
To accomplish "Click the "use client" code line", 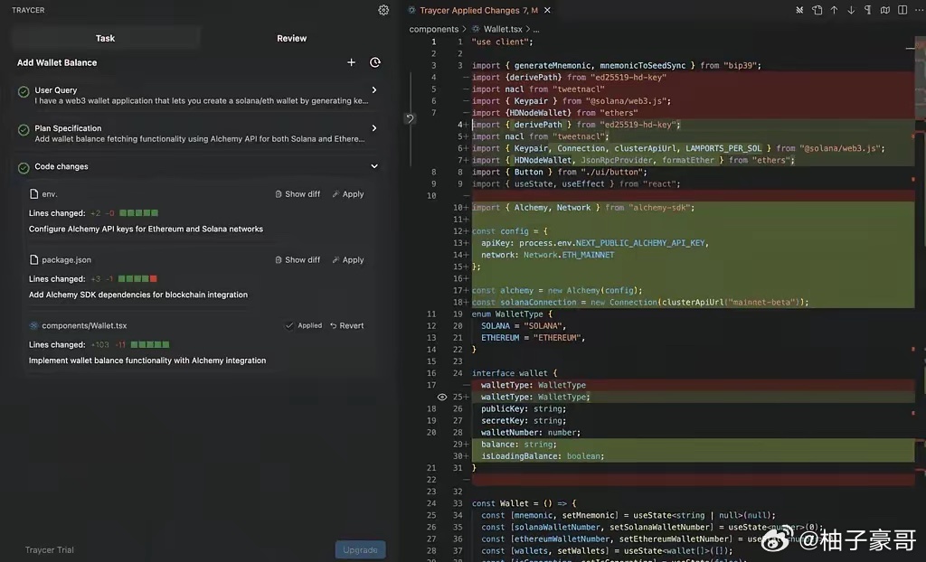I will 502,42.
